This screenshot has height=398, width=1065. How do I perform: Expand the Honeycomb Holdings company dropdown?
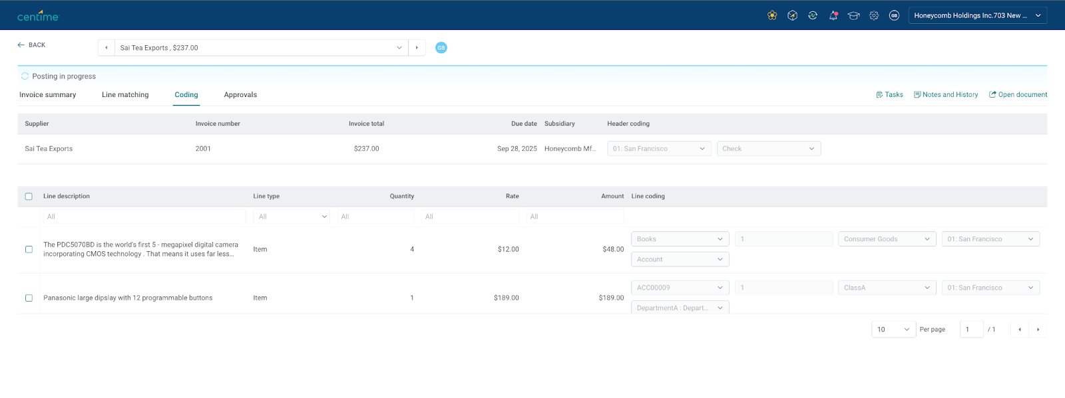977,15
